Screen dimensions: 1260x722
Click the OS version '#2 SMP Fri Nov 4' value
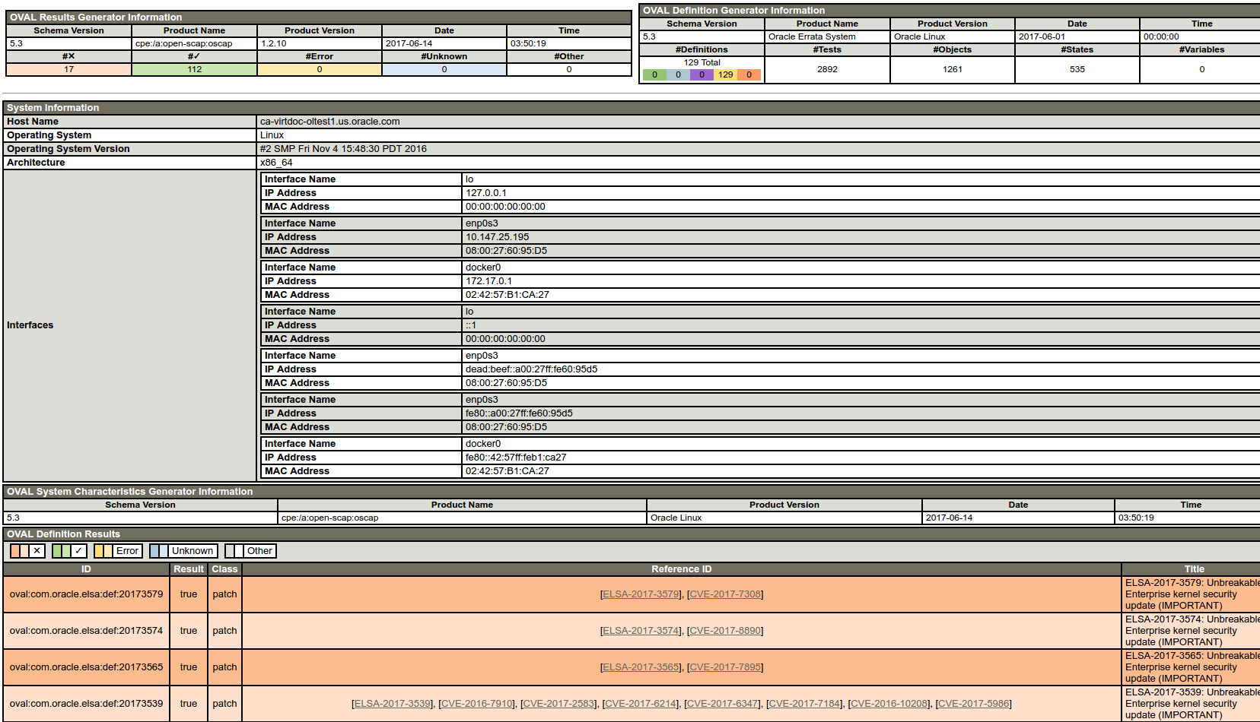click(343, 149)
